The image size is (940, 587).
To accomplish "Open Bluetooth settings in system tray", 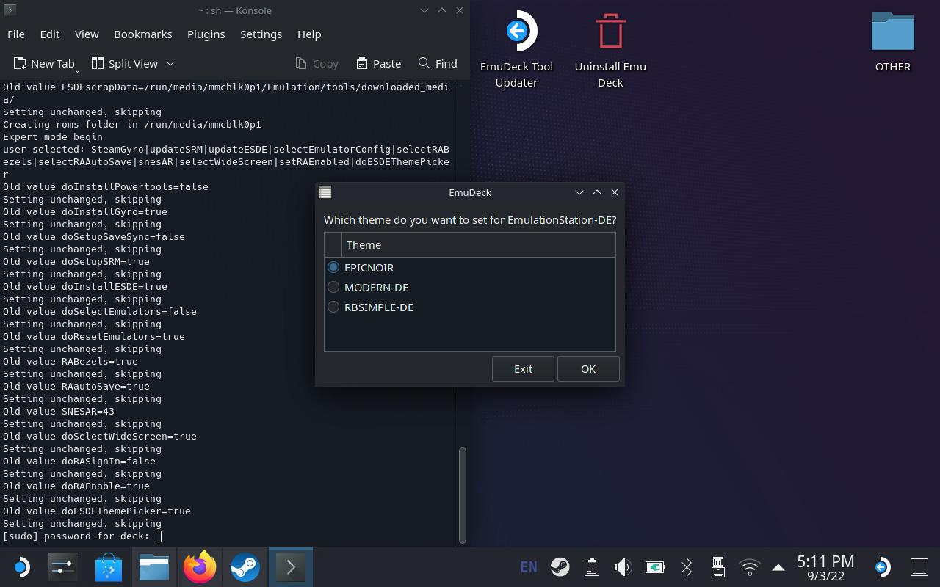I will (x=687, y=567).
